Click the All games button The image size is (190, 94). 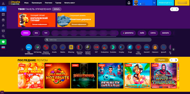click(162, 60)
